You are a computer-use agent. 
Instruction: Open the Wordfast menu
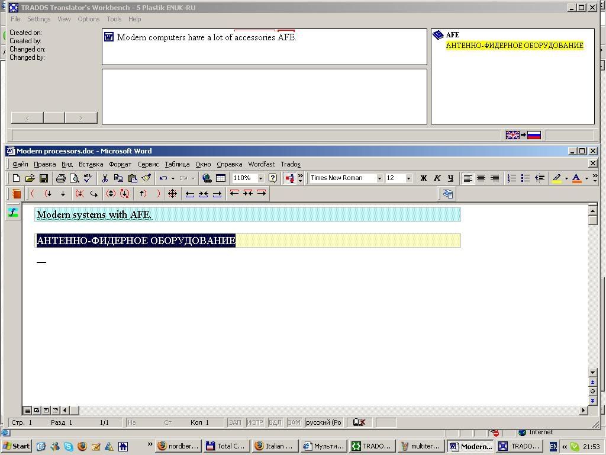[261, 164]
